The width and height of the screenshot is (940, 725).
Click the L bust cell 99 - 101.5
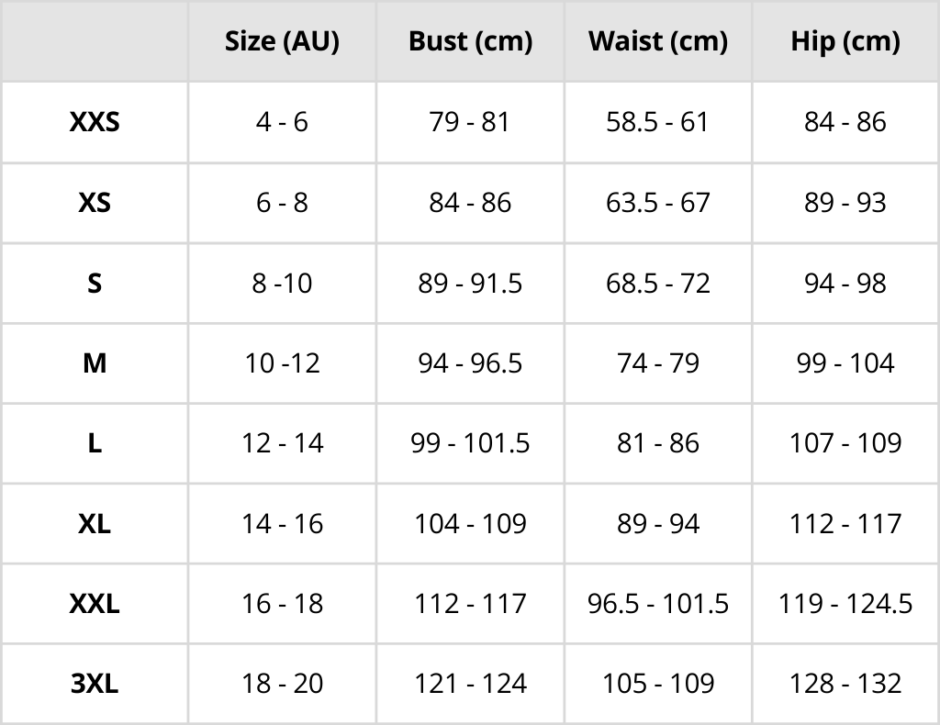tap(470, 443)
